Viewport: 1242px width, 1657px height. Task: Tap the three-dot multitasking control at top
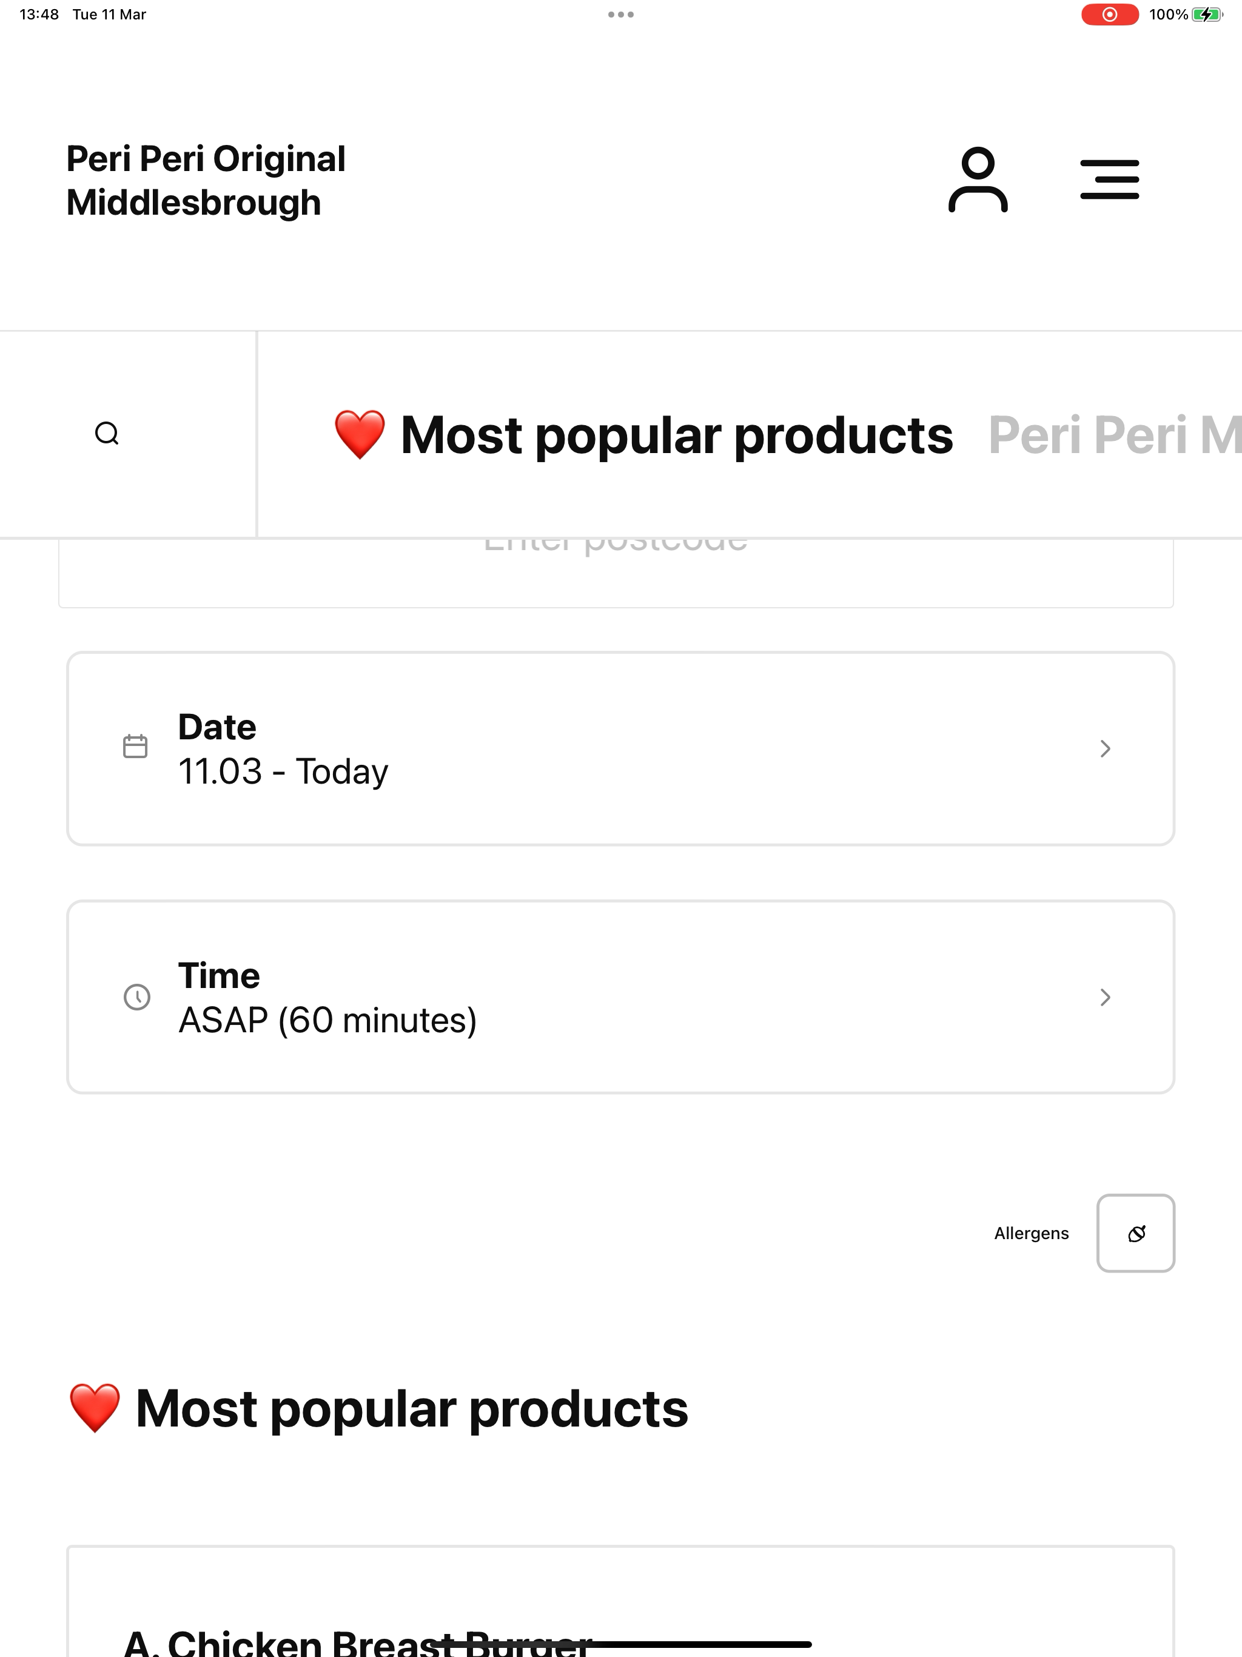point(621,14)
